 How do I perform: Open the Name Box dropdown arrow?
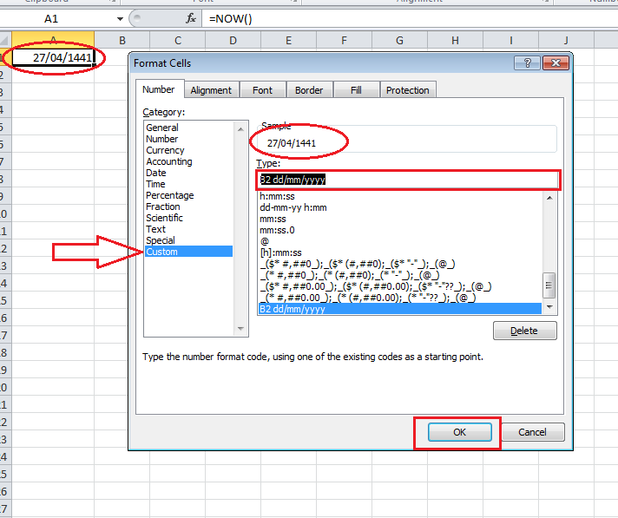(120, 18)
